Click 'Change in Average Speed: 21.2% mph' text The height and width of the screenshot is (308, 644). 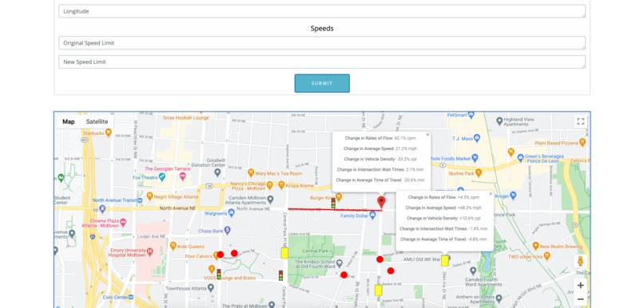[x=381, y=148]
